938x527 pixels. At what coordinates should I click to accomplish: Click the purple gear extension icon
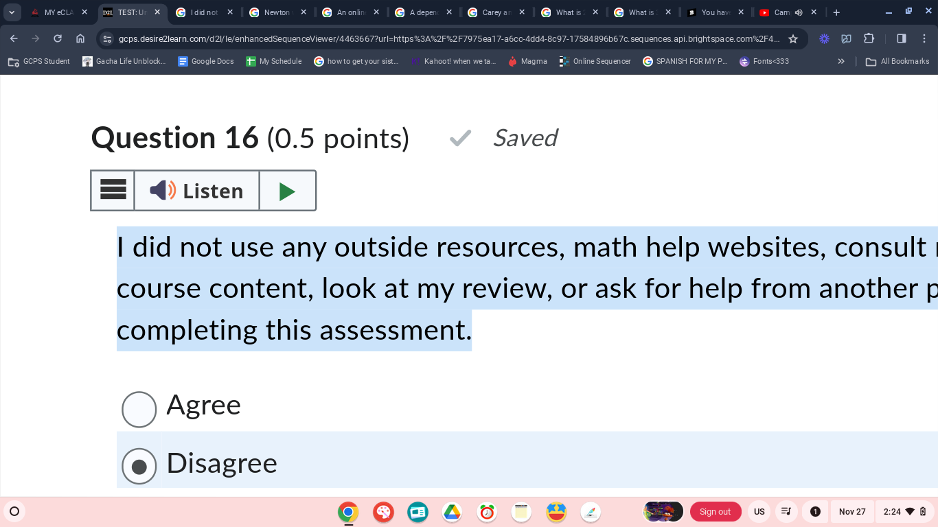point(824,39)
